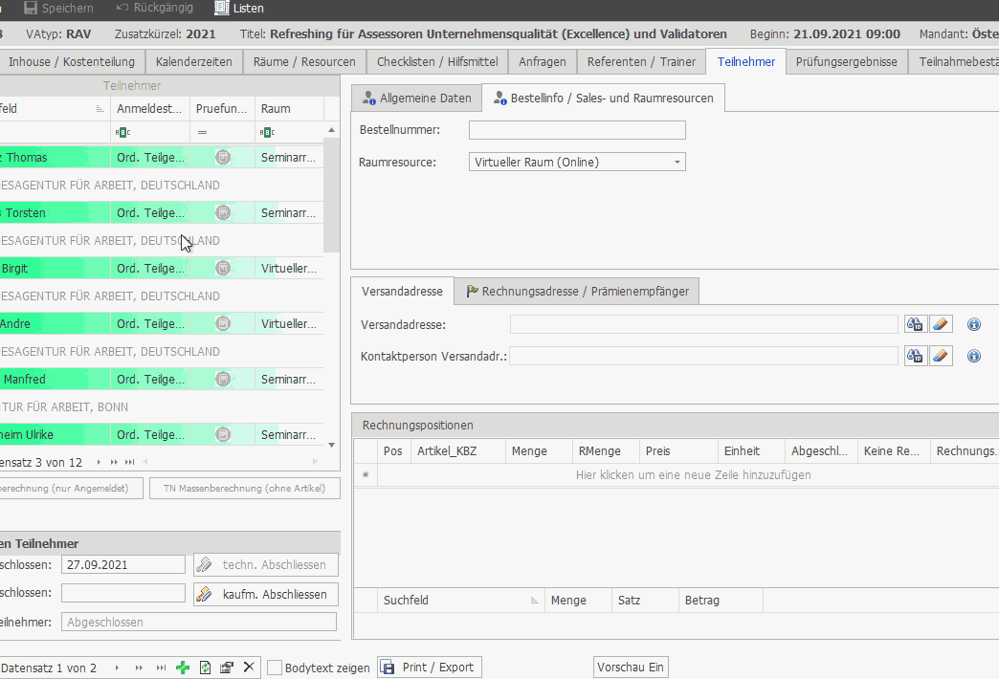Enable Bodytext zeigen checkbox
Image resolution: width=999 pixels, height=679 pixels.
275,668
